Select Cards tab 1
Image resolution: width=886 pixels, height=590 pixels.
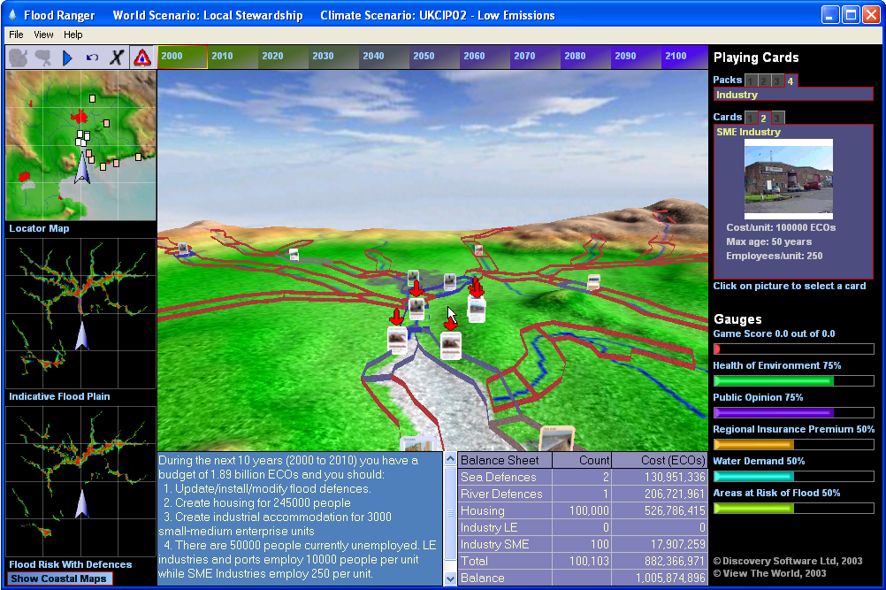pyautogui.click(x=751, y=118)
